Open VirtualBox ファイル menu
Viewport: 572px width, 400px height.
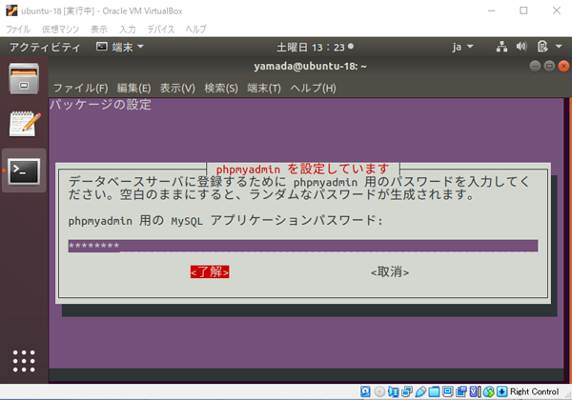click(x=18, y=30)
